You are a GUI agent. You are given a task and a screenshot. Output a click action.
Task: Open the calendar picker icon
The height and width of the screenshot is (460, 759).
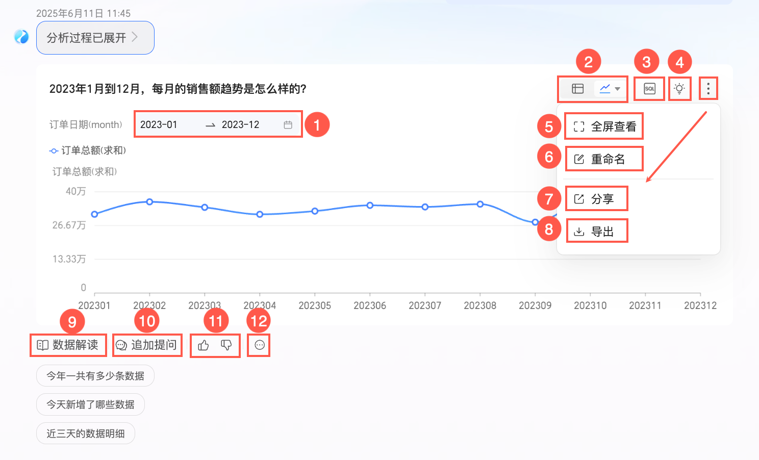pos(288,124)
